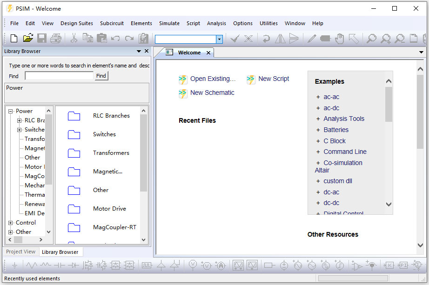
Task: Expand the ac-dc examples entry
Action: (x=318, y=108)
